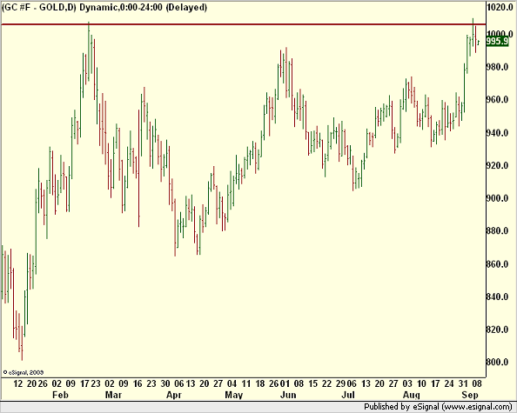Click the 960.0 price axis label
The height and width of the screenshot is (413, 517).
497,99
